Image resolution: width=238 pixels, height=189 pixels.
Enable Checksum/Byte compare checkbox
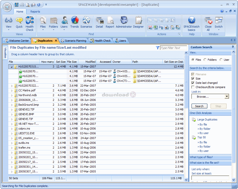(x=193, y=87)
